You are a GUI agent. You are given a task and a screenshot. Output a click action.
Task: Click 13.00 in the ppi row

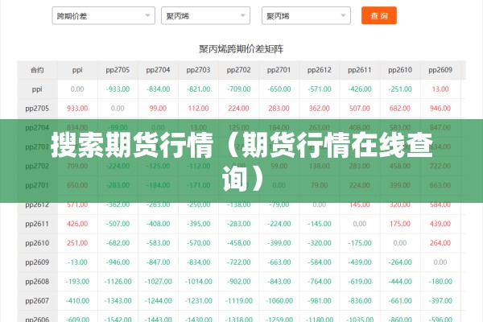coord(440,89)
